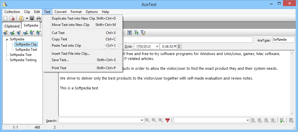Click the time field showing 3:18:32 PM
The height and width of the screenshot is (132, 298).
(x=169, y=46)
